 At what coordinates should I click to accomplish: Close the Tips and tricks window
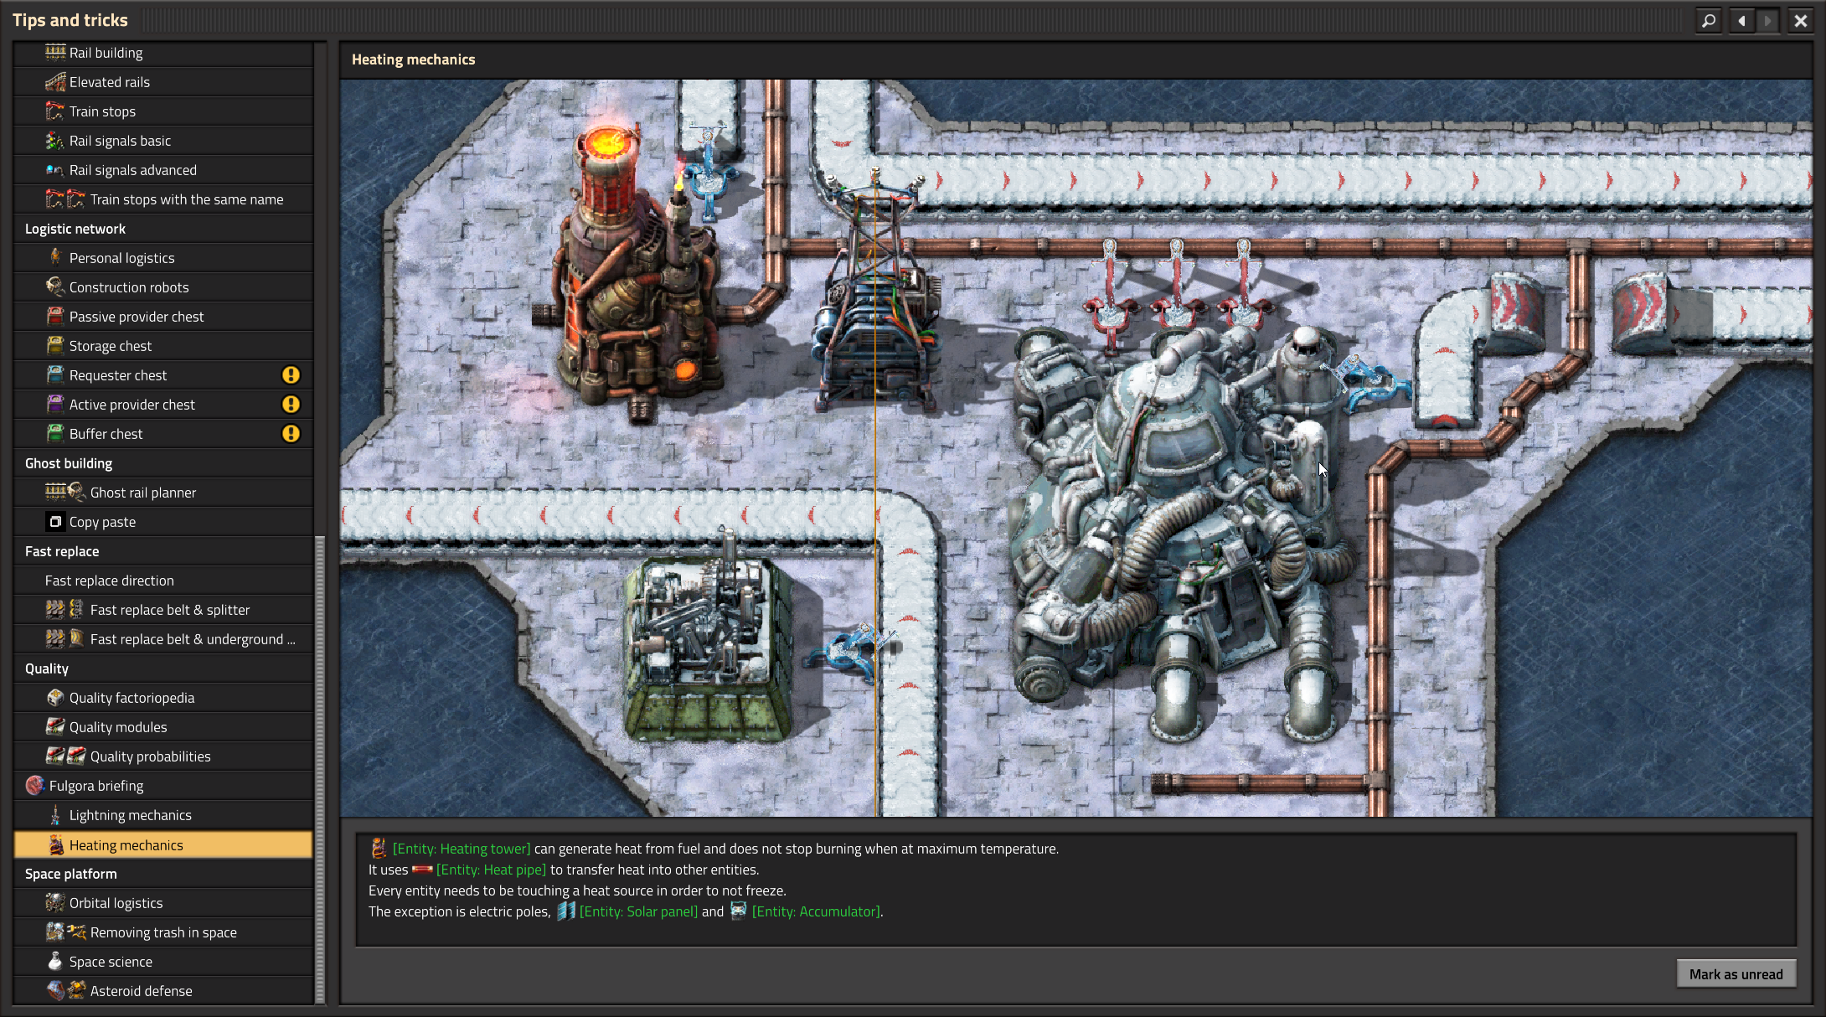pos(1801,20)
